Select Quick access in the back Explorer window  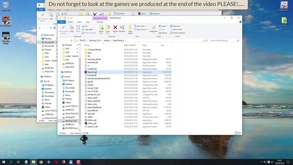click(49, 35)
